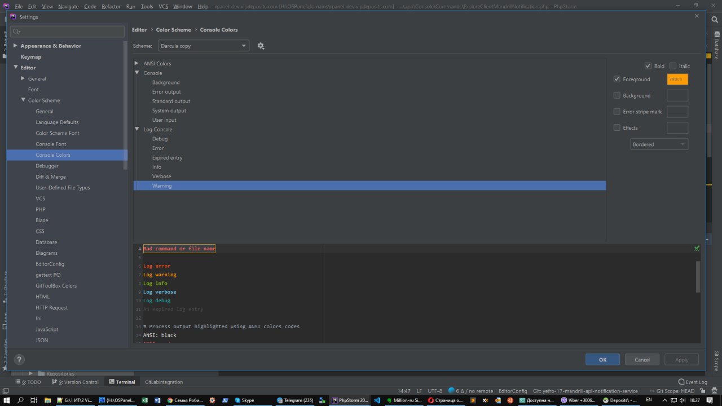
Task: Open the Scheme dropdown showing Darcula copy
Action: coord(203,46)
